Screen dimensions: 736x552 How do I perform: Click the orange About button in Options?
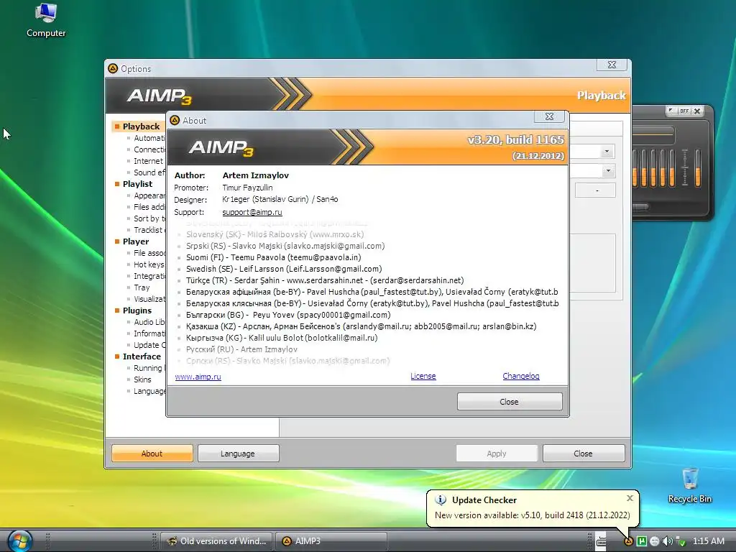click(x=152, y=454)
